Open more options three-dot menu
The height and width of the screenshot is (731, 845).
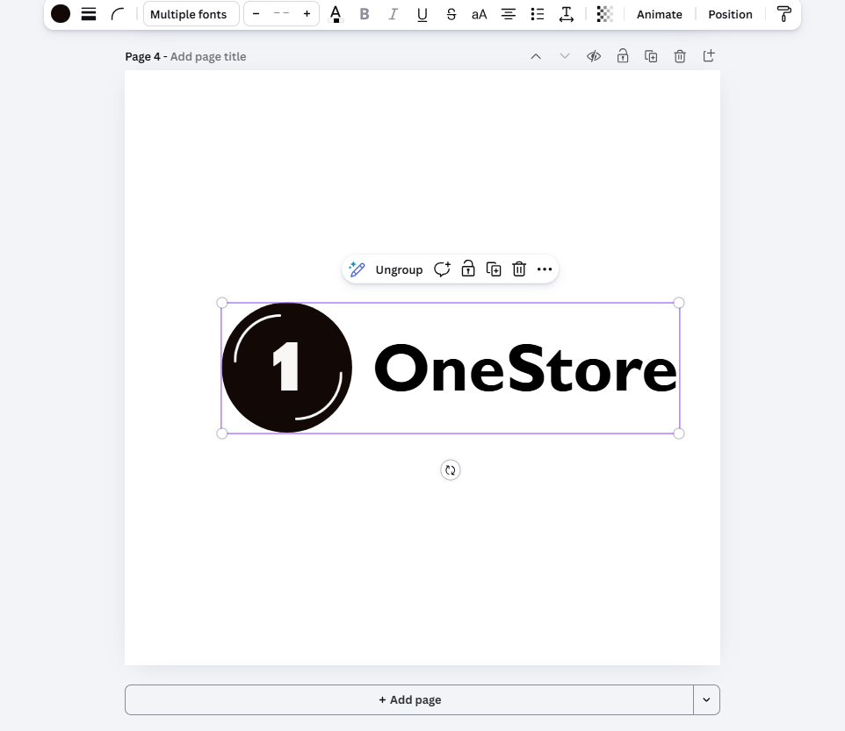click(545, 269)
